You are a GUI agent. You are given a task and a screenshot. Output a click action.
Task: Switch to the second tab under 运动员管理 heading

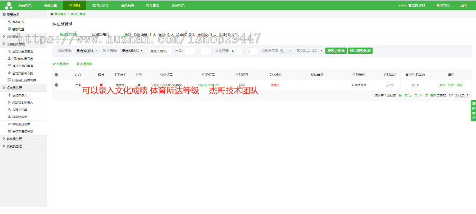(x=100, y=34)
